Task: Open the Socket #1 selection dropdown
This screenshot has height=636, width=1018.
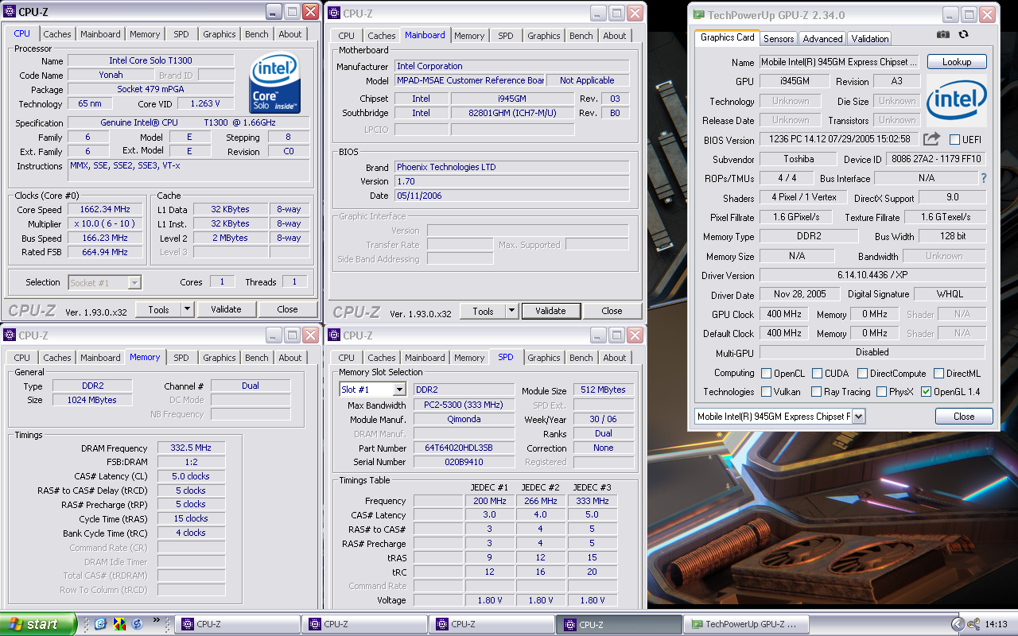Action: [134, 282]
